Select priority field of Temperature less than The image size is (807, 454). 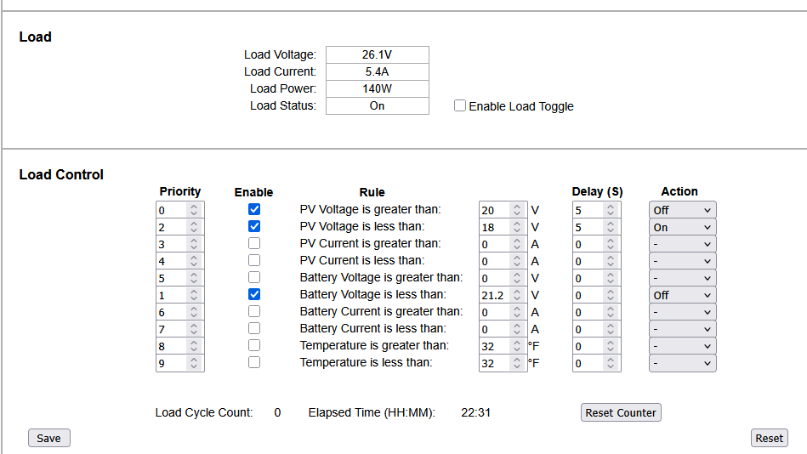pos(179,363)
